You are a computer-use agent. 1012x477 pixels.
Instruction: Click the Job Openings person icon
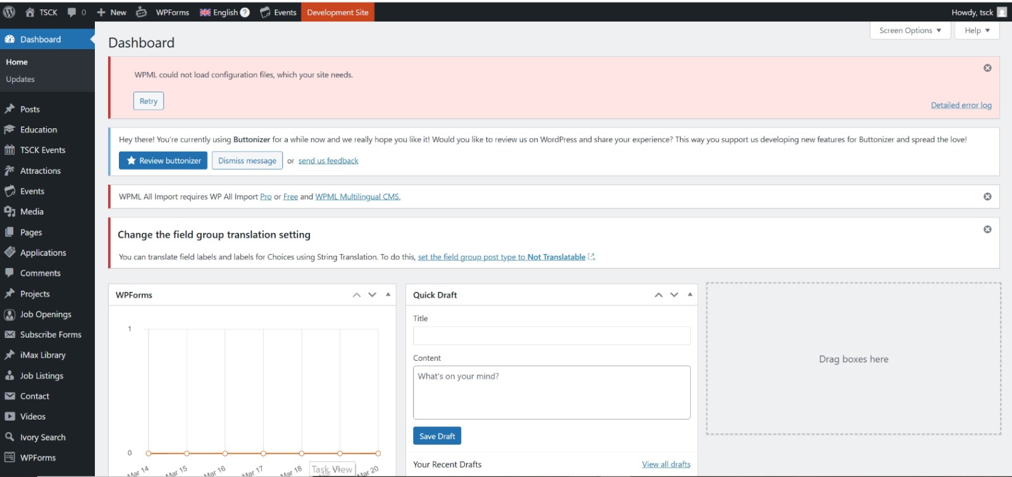9,314
